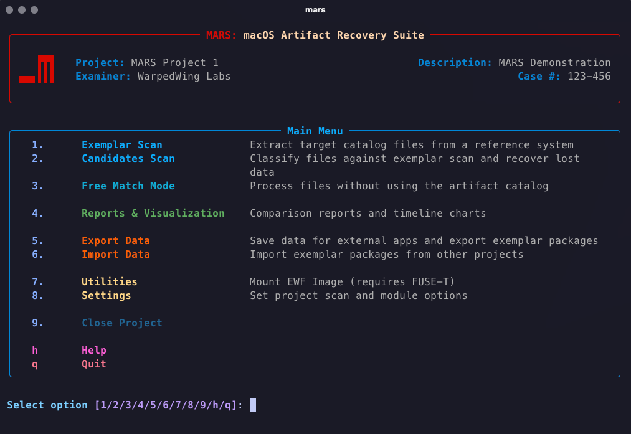Click examiner value 'WarpedWing Labs'
Image resolution: width=631 pixels, height=434 pixels.
(x=184, y=77)
